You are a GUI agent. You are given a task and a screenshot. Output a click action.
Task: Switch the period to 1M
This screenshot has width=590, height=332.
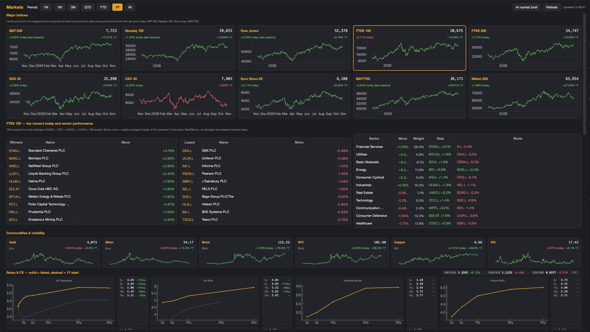pyautogui.click(x=60, y=7)
